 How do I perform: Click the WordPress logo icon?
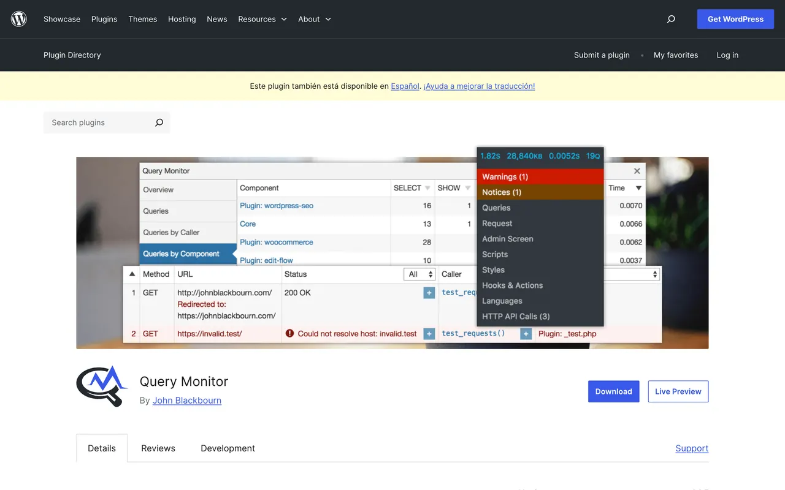(19, 19)
